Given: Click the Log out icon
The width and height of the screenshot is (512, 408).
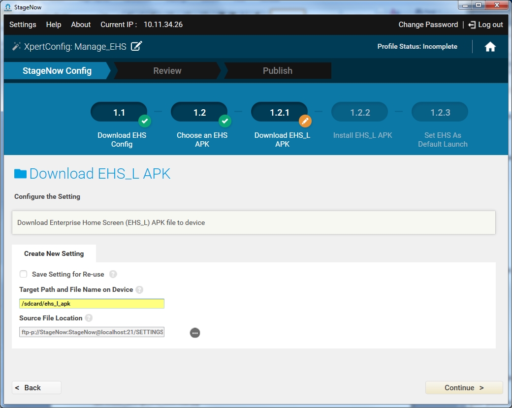Looking at the screenshot, I should (x=472, y=25).
